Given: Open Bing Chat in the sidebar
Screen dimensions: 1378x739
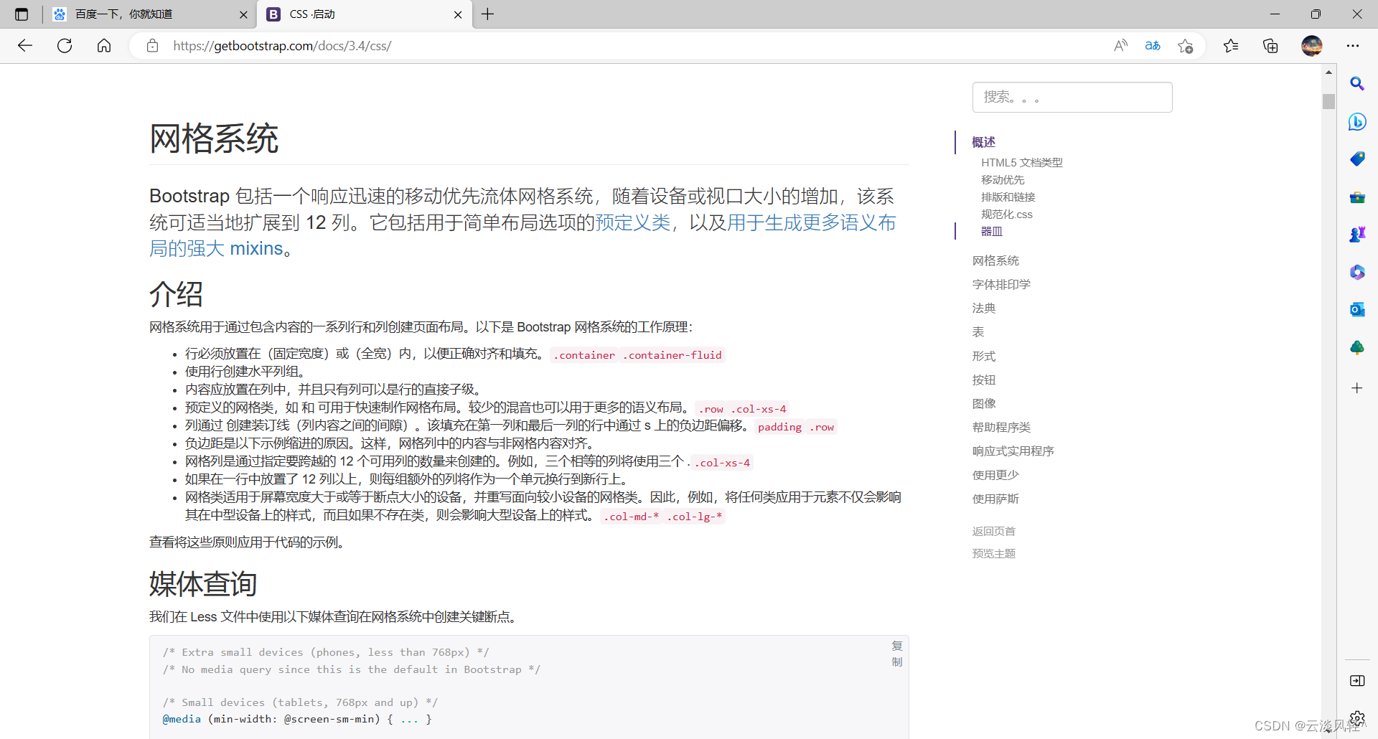Looking at the screenshot, I should pos(1357,122).
